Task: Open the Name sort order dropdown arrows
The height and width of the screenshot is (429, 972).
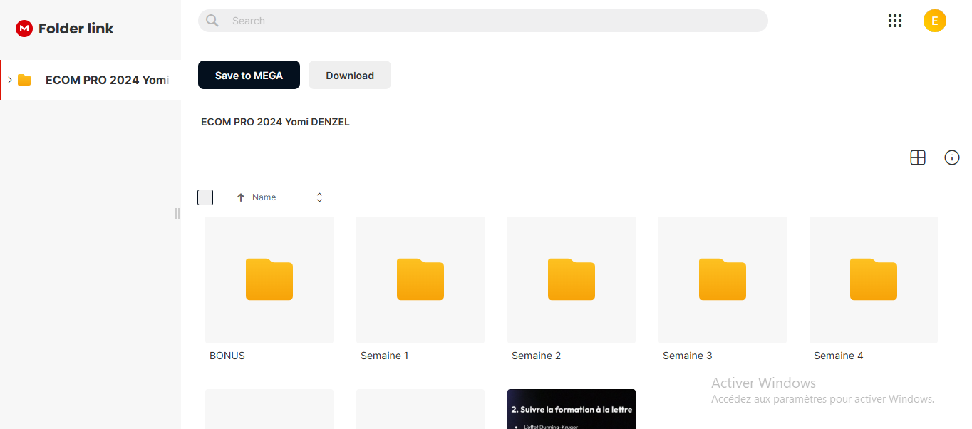Action: coord(319,197)
